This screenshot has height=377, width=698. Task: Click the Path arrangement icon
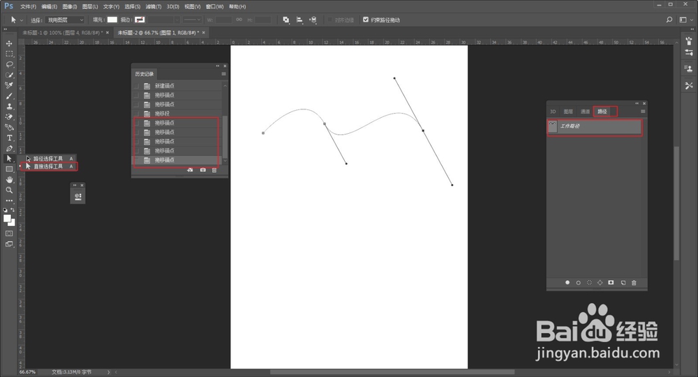click(x=313, y=20)
